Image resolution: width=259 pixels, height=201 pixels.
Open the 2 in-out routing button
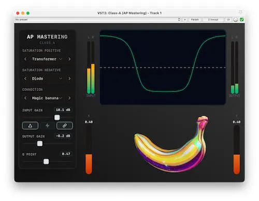click(x=213, y=20)
